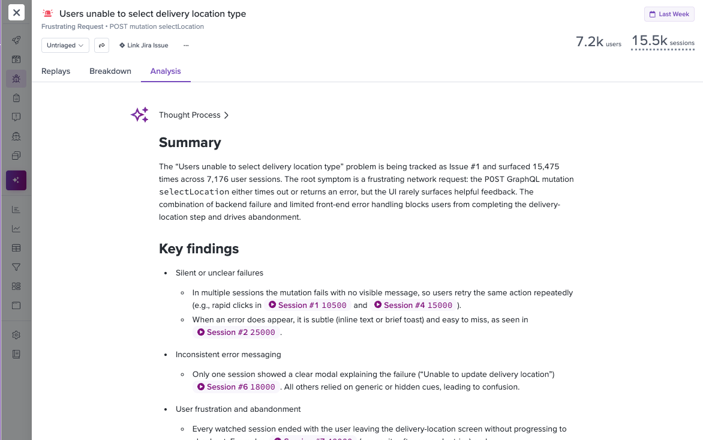Click the clipboard icon in the sidebar

pyautogui.click(x=16, y=97)
